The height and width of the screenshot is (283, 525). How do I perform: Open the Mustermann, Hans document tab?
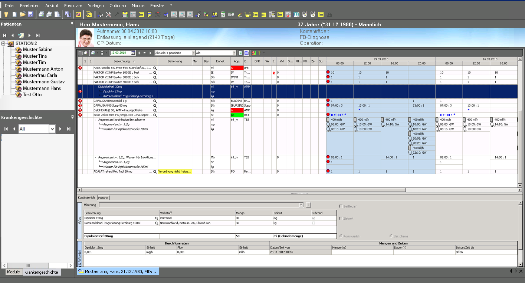118,272
